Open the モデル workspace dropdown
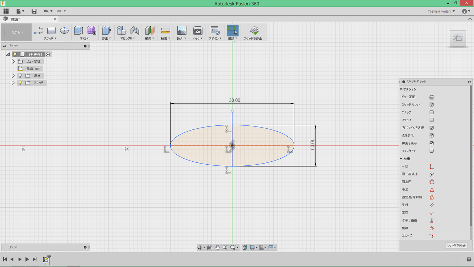Viewport: 474px width, 267px height. (17, 32)
